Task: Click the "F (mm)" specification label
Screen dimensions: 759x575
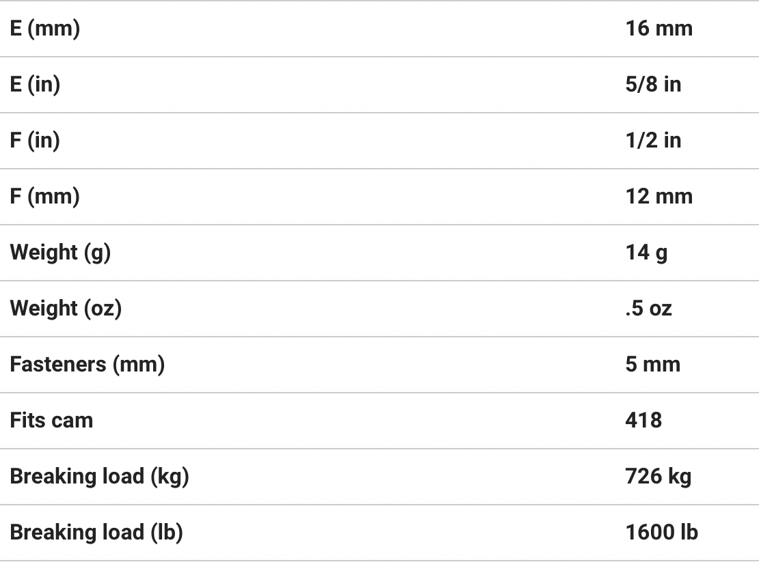Action: (x=44, y=197)
